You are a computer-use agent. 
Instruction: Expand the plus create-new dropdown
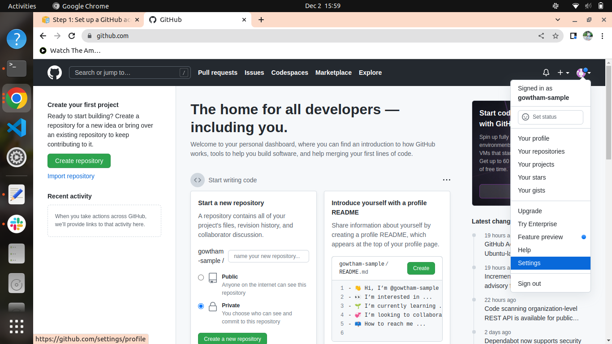pos(563,73)
